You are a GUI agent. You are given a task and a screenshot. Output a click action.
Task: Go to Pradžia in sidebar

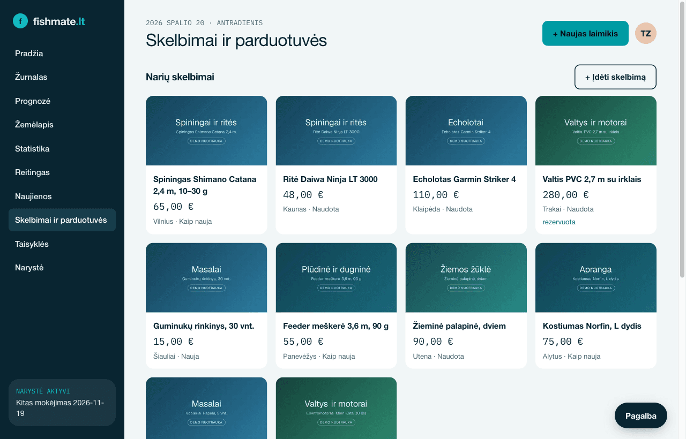62,54
